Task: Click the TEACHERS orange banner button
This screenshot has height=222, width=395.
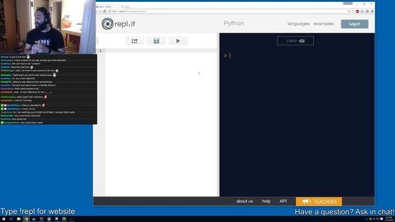Action: [x=318, y=202]
